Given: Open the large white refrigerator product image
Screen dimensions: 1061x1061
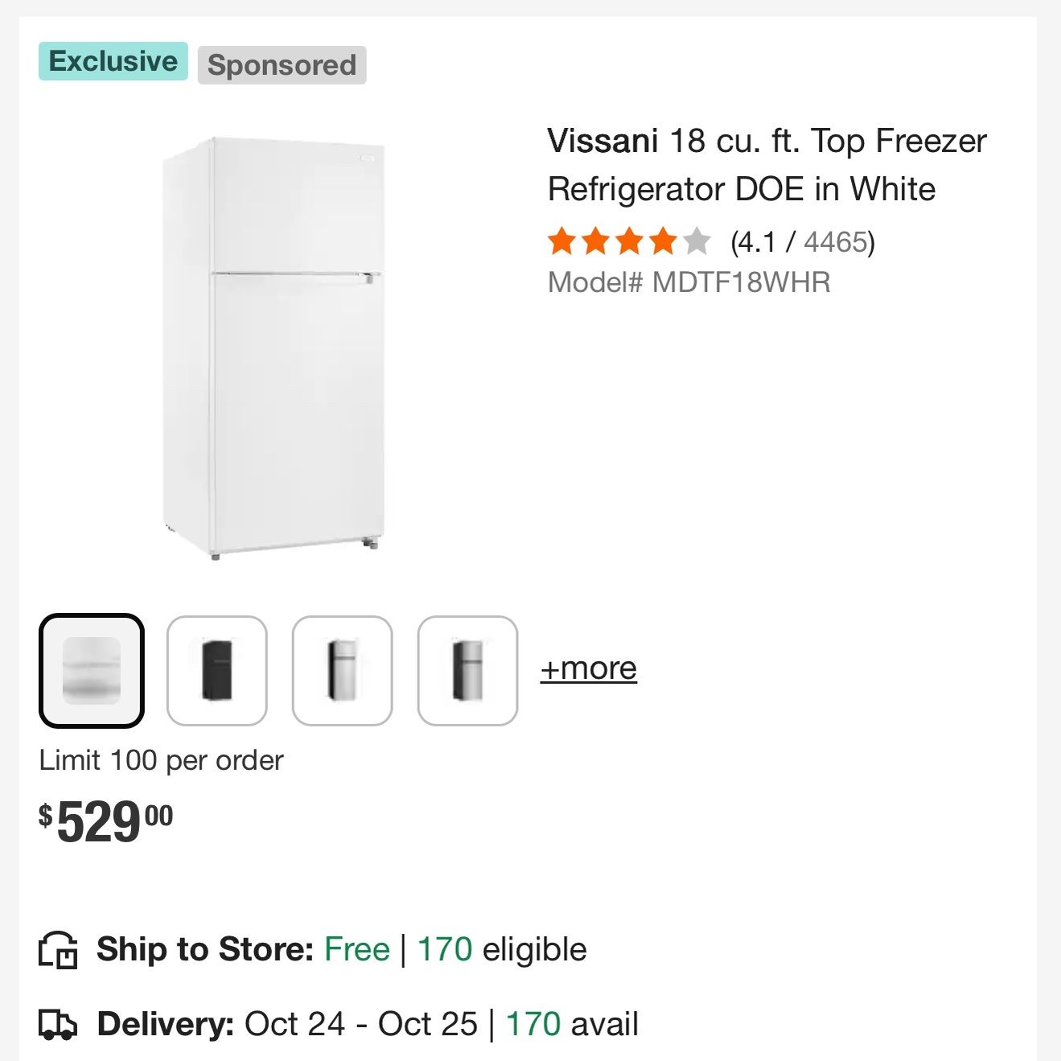Looking at the screenshot, I should (273, 348).
